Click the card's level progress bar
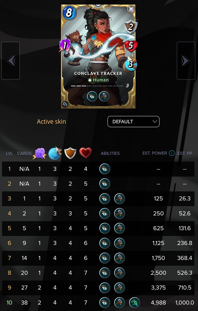This screenshot has width=198, height=311. (97, 86)
